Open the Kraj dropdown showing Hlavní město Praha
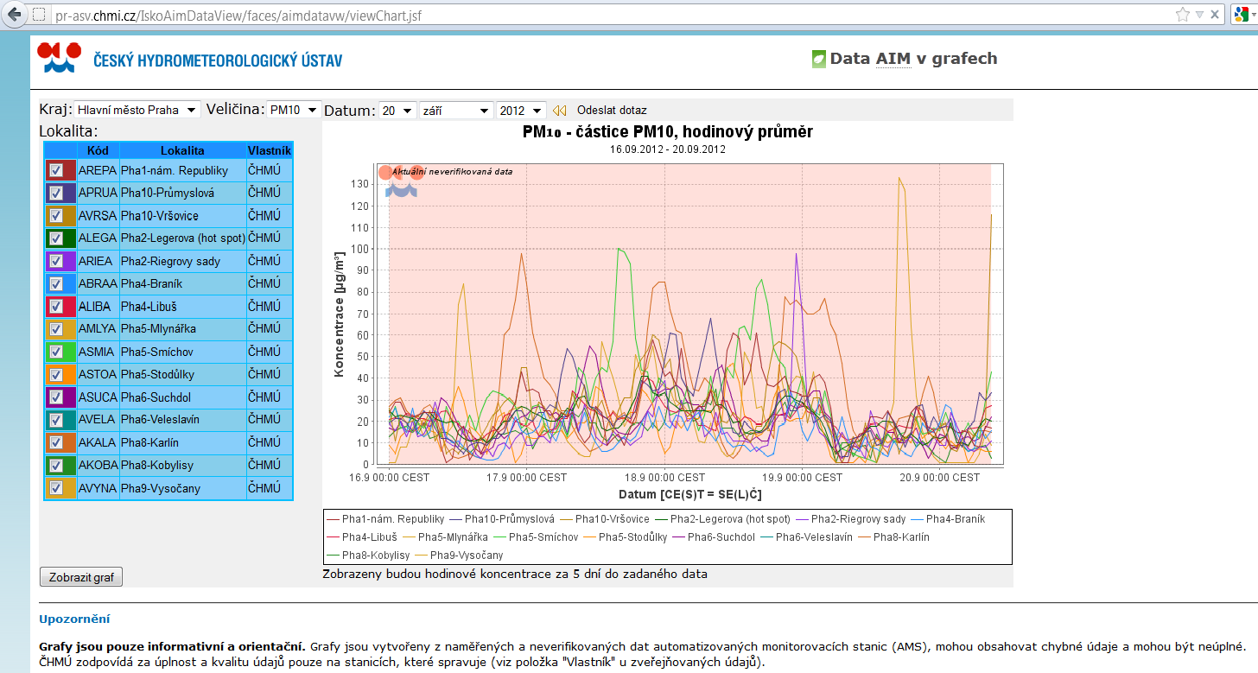 click(137, 110)
